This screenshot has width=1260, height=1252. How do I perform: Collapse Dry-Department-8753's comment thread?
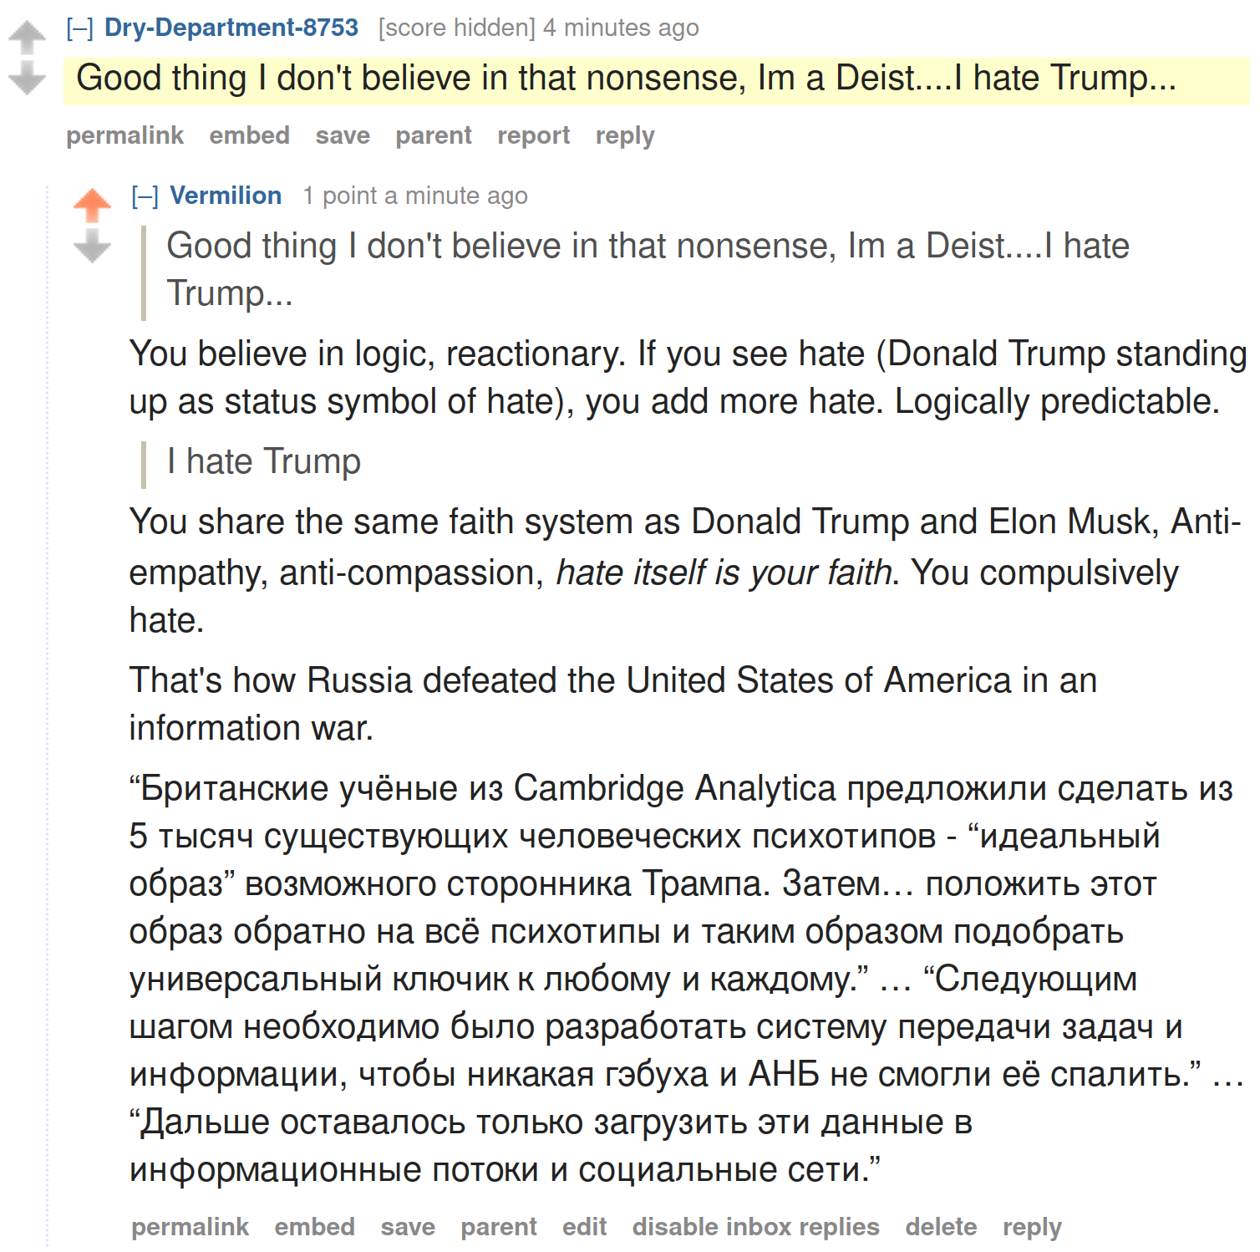pyautogui.click(x=80, y=28)
